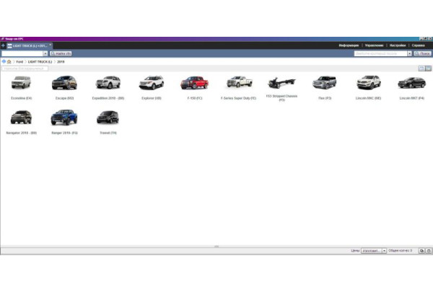Add a new tab with plus icon
Viewport: 433px width, 292px height.
pos(3,45)
